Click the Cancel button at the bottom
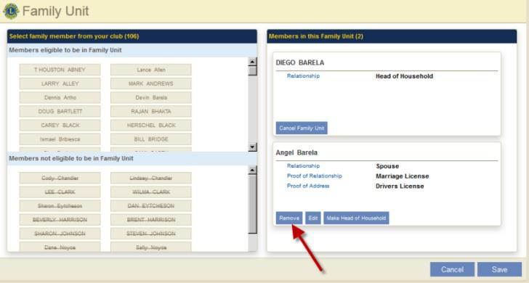 [452, 269]
